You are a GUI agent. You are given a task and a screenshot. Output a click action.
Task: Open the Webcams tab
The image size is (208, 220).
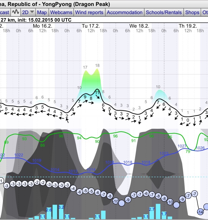[61, 12]
